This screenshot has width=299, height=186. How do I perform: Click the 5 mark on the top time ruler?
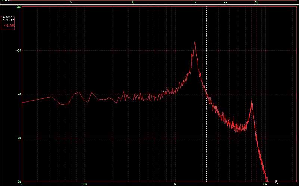pyautogui.click(x=71, y=2)
